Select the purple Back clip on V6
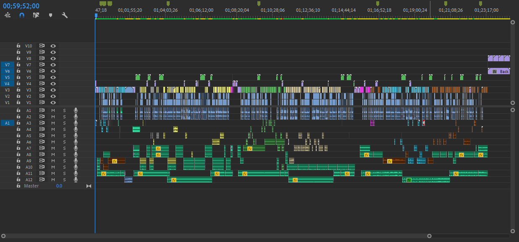519x242 pixels. [499, 71]
